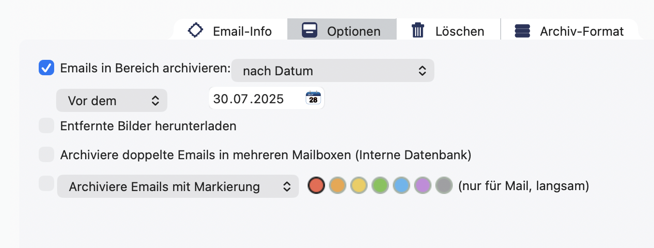Enable Entfernte Bilder herunterladen checkbox
The image size is (654, 248).
coord(46,126)
